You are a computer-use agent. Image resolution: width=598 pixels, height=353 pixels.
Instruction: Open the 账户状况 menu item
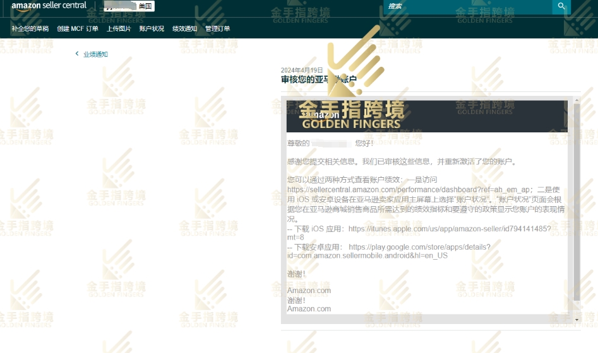[x=152, y=28]
